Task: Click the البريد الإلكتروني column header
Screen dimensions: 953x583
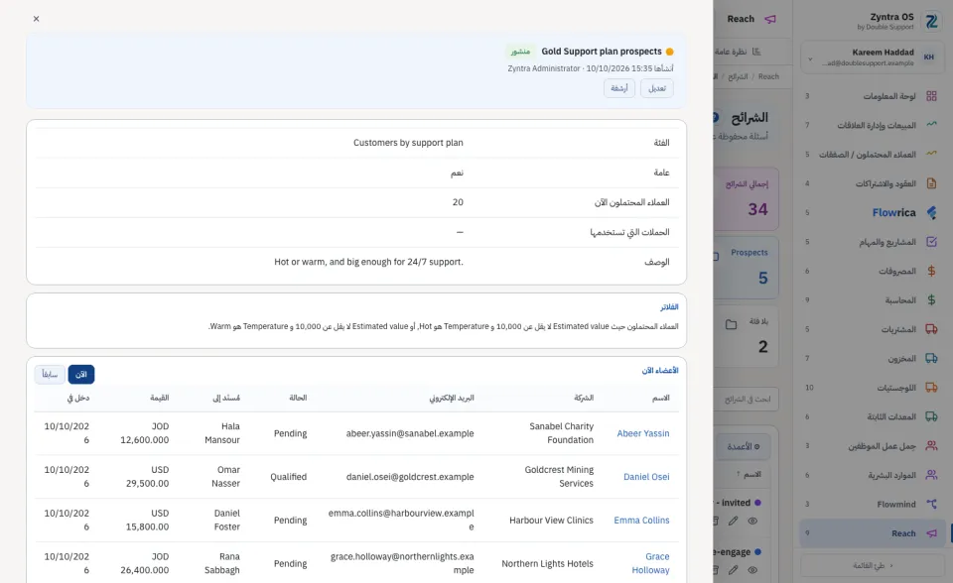Action: coord(452,398)
